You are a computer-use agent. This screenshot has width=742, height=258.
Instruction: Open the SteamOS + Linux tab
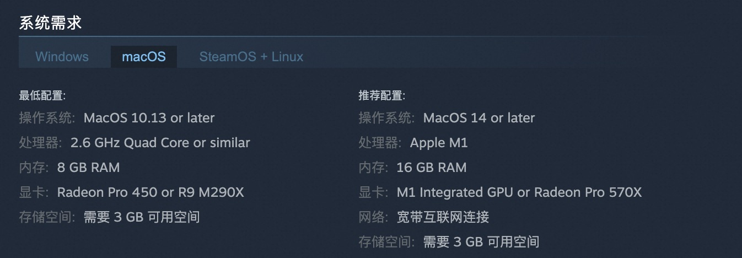(251, 57)
